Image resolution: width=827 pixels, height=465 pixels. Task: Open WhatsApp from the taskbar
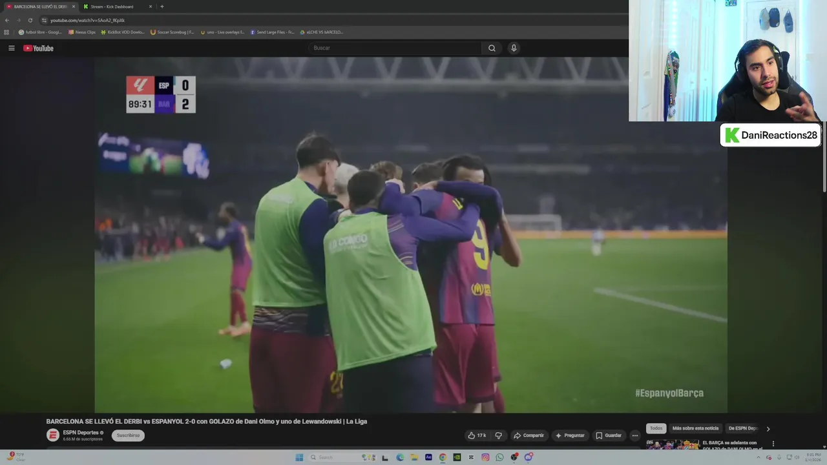click(x=499, y=457)
